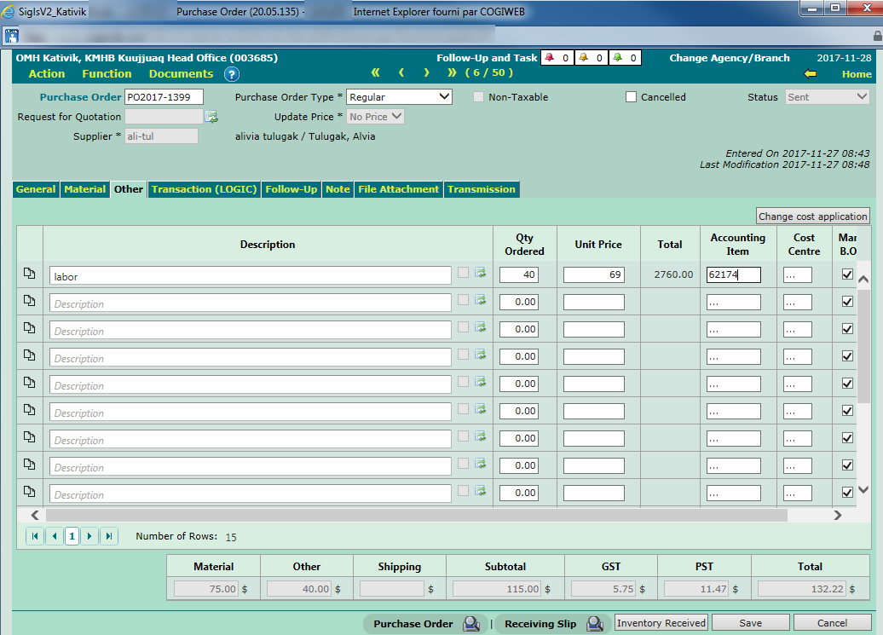
Task: Expand the Status dropdown
Action: coord(826,97)
